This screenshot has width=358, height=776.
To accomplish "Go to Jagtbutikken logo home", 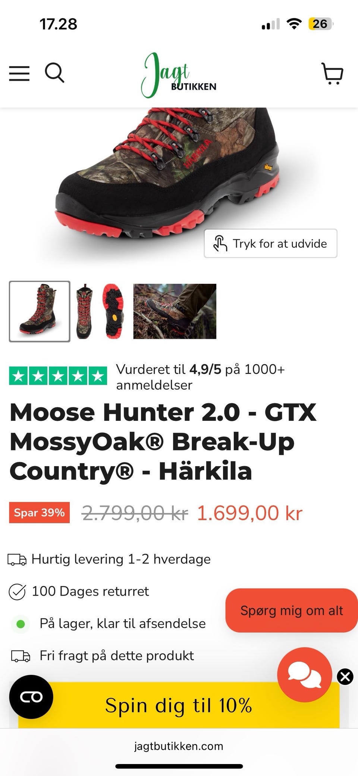I will pos(178,75).
